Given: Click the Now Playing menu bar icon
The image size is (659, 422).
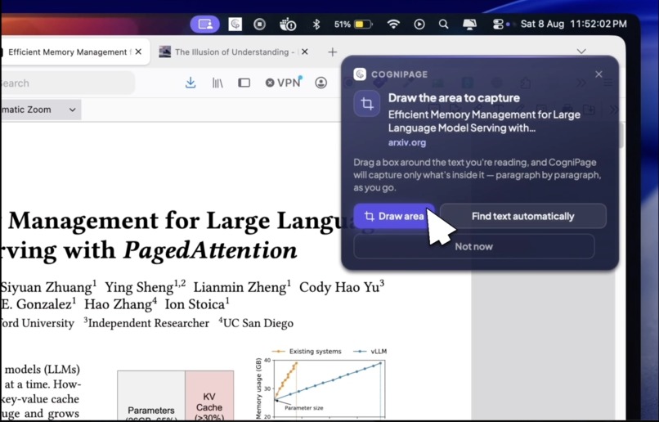Looking at the screenshot, I should (419, 24).
